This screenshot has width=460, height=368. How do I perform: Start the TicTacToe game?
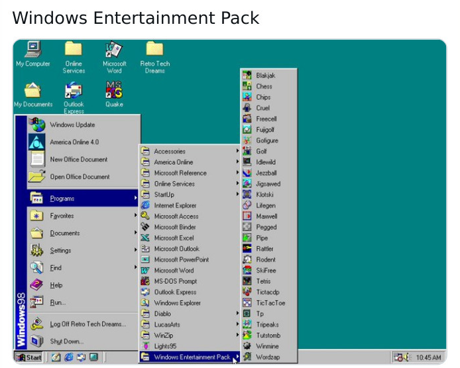(269, 303)
